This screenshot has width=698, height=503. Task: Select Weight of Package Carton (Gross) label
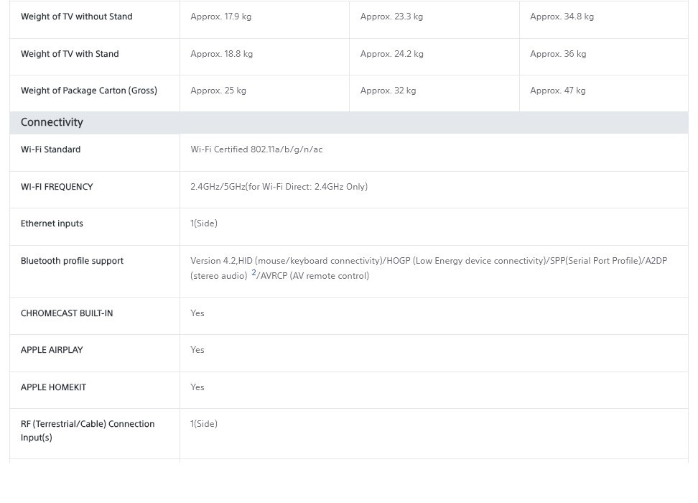click(x=89, y=91)
